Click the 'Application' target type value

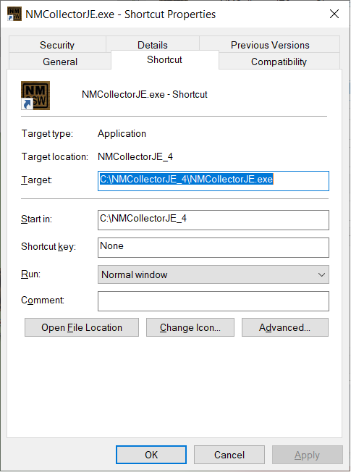[x=122, y=133]
